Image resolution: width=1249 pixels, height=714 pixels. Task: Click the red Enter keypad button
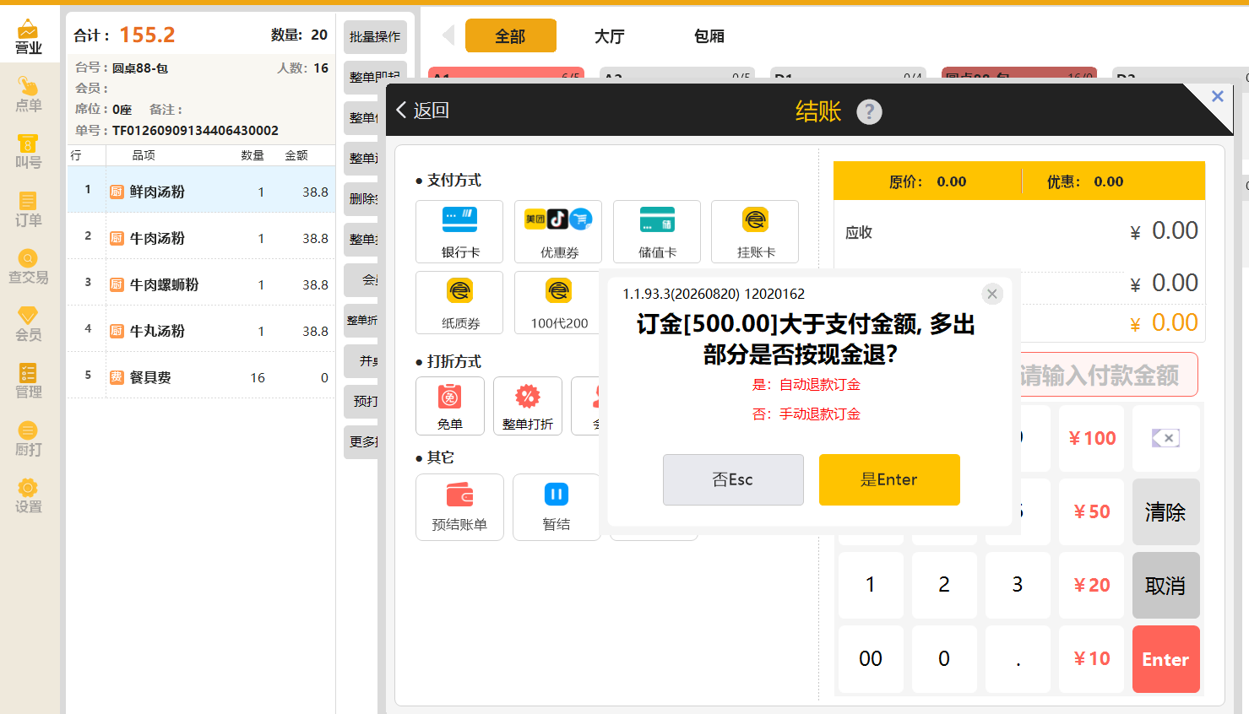(1165, 658)
